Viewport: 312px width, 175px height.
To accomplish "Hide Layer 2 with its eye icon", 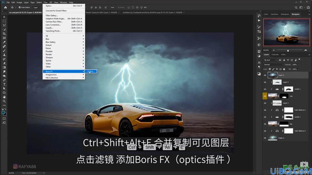I will point(265,103).
